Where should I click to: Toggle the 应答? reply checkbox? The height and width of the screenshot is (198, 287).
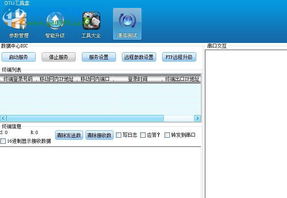[143, 135]
